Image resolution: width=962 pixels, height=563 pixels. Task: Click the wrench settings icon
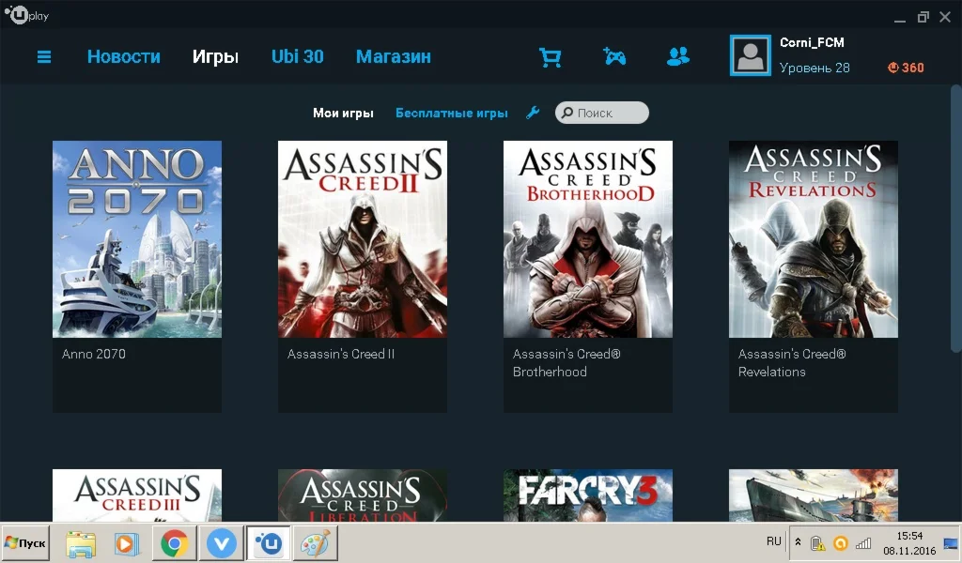pos(533,113)
